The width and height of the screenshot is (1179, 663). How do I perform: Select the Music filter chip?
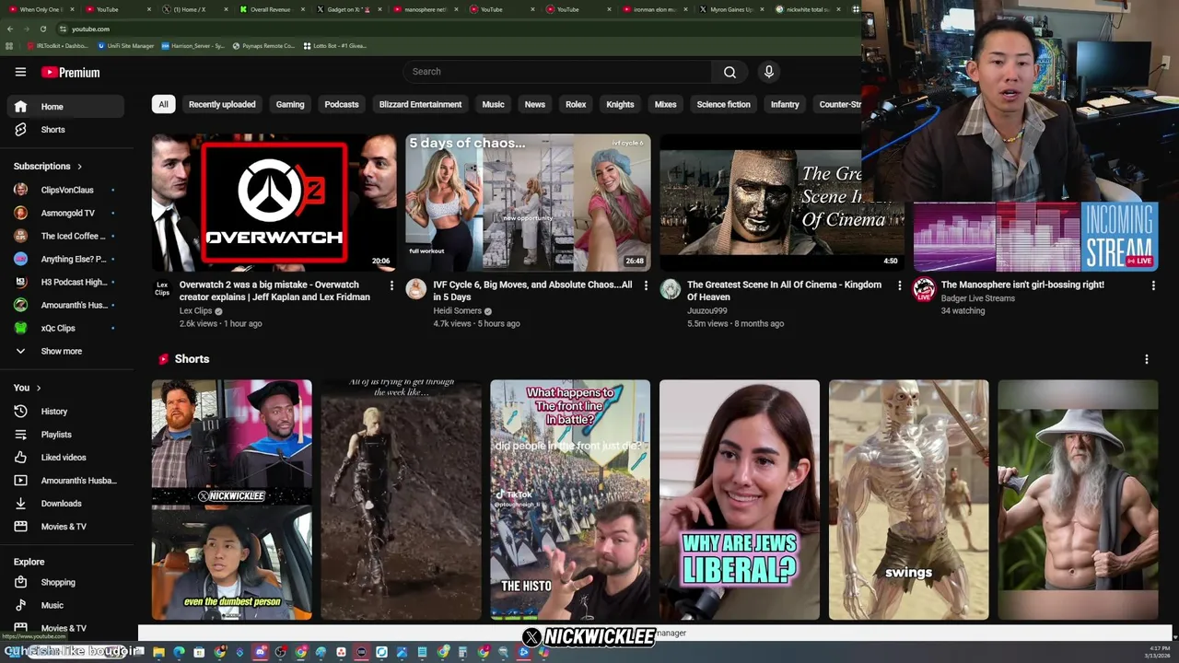pyautogui.click(x=493, y=104)
